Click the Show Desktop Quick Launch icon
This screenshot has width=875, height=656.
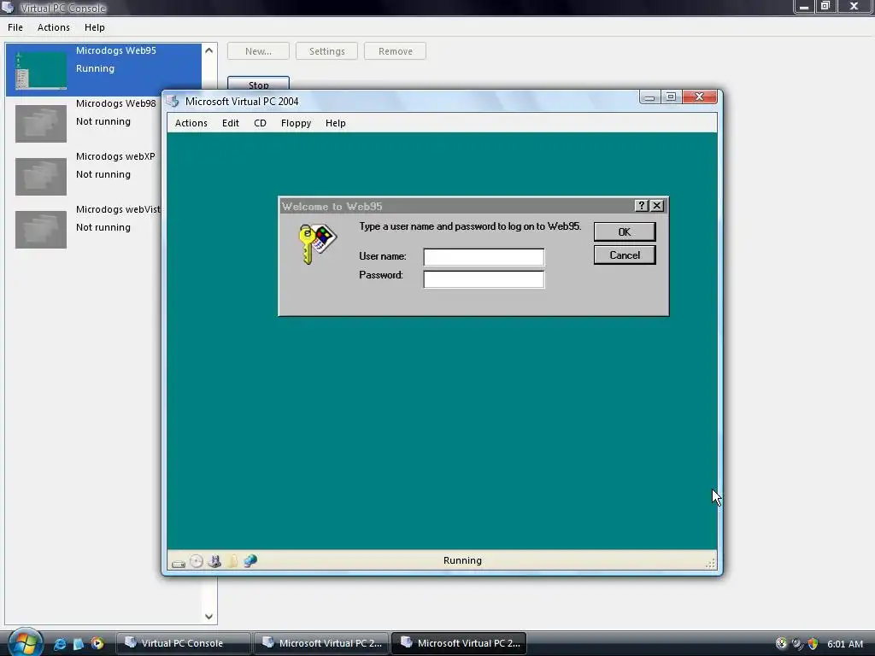tap(78, 644)
